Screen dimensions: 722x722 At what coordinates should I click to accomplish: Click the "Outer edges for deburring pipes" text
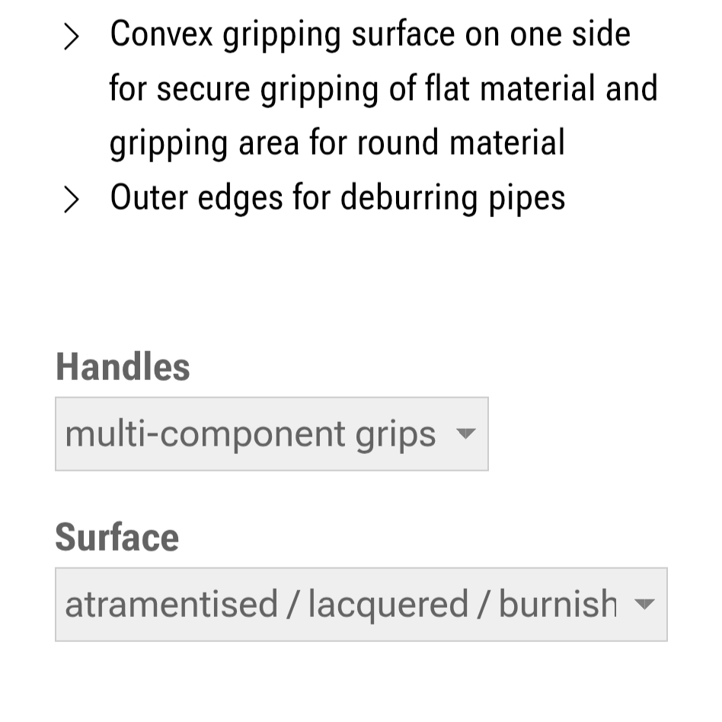(337, 198)
